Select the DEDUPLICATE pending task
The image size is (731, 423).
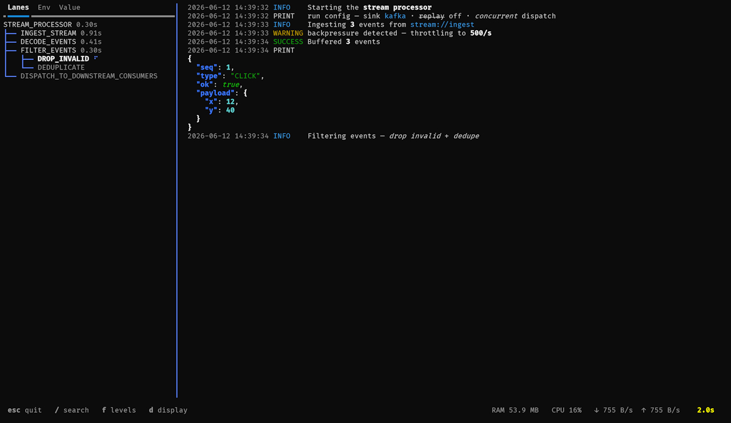61,67
